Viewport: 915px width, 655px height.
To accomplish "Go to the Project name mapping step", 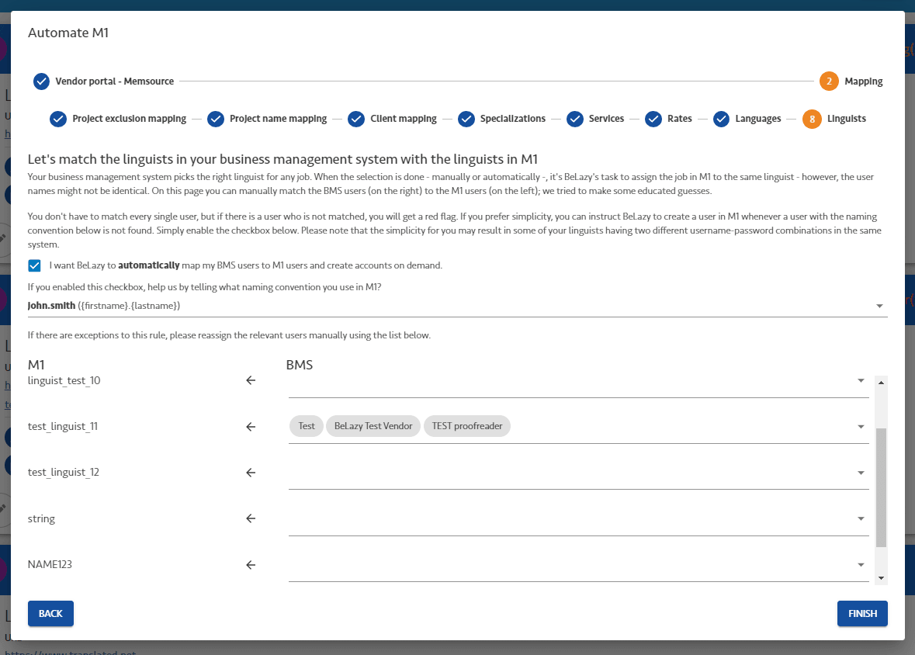I will [277, 119].
